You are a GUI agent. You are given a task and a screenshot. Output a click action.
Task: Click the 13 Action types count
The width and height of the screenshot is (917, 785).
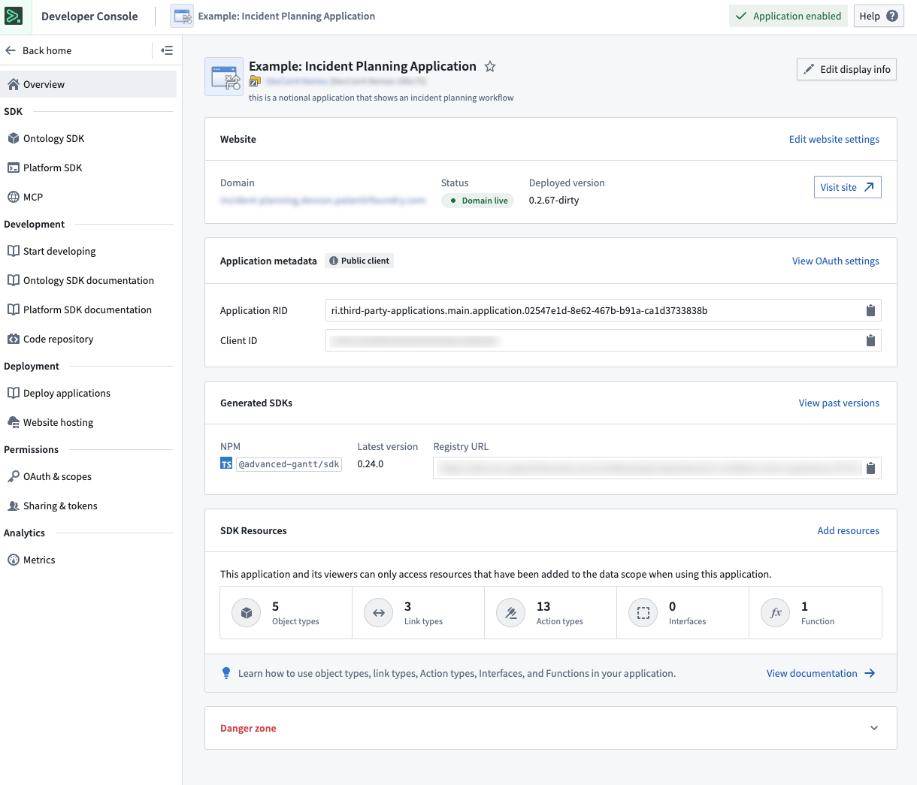coord(543,606)
